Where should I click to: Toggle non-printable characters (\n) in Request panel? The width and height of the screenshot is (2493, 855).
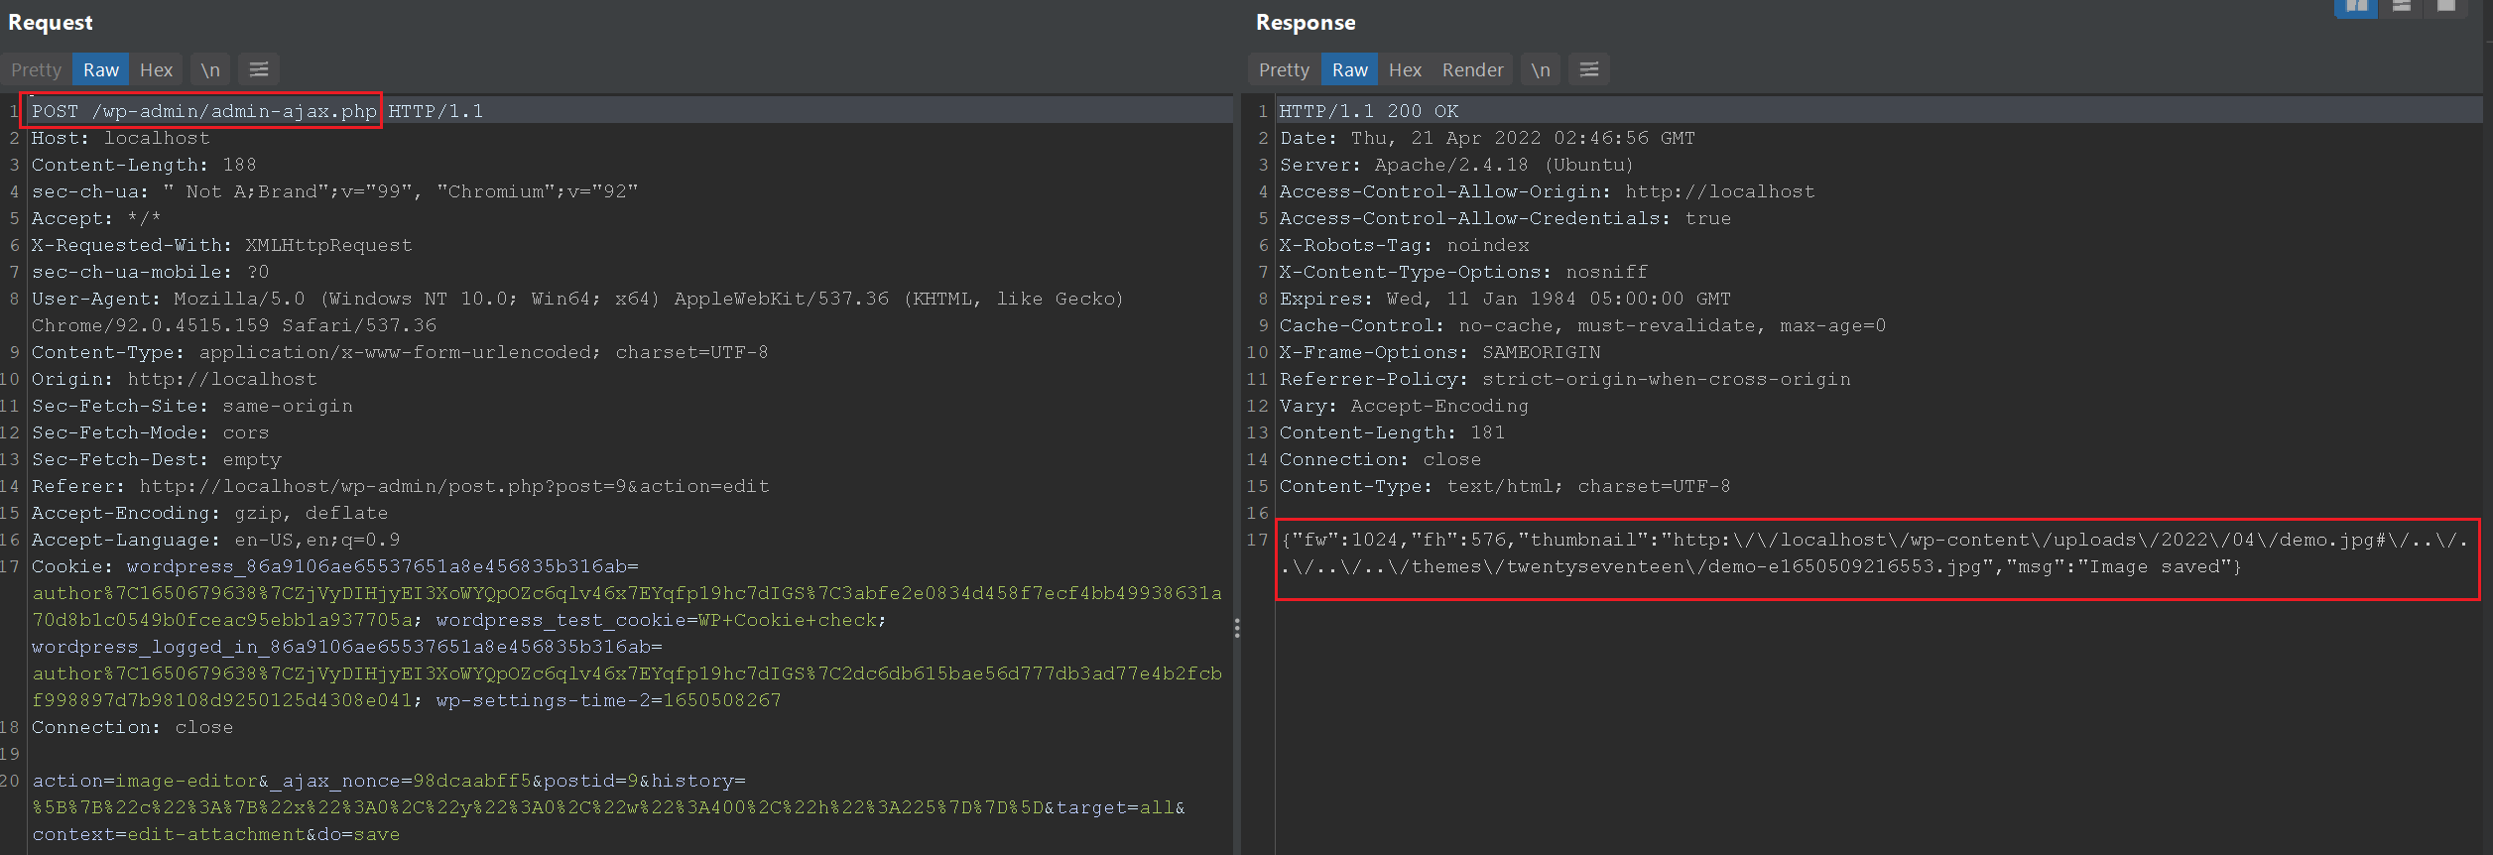[x=210, y=69]
